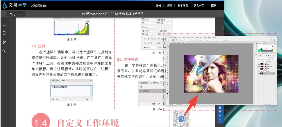Open the 棋棋 user account

[x=214, y=5]
